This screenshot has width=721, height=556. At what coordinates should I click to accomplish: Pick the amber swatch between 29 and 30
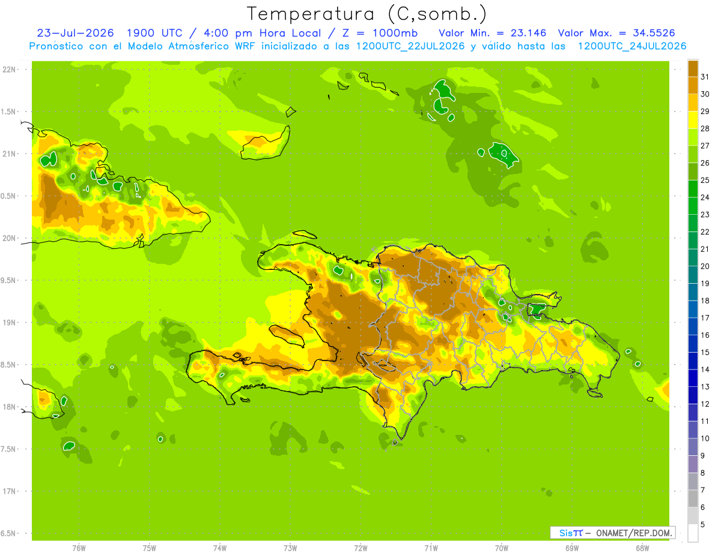693,103
